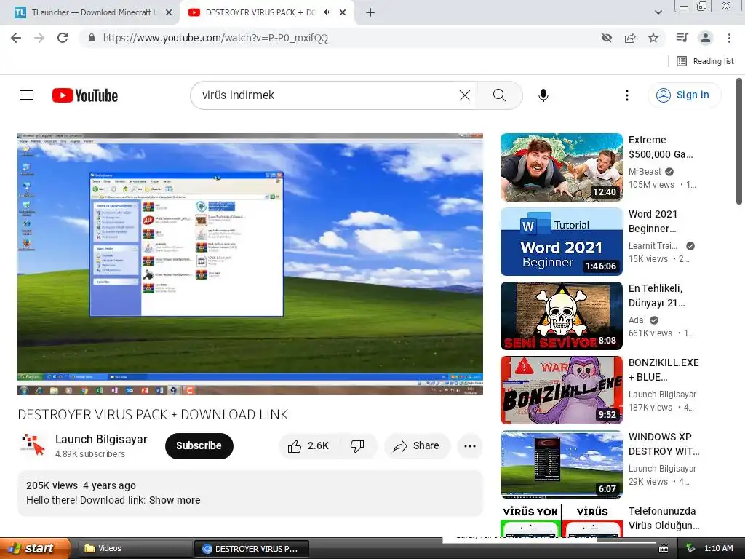Share the video
Screen dimensions: 745x559
417,446
